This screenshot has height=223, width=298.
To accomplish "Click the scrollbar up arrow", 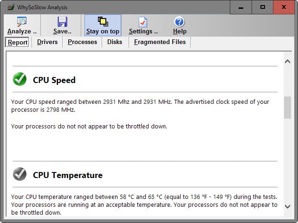I will (x=287, y=62).
